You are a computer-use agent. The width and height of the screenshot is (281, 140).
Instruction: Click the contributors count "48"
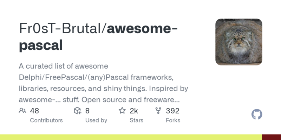click(x=34, y=111)
